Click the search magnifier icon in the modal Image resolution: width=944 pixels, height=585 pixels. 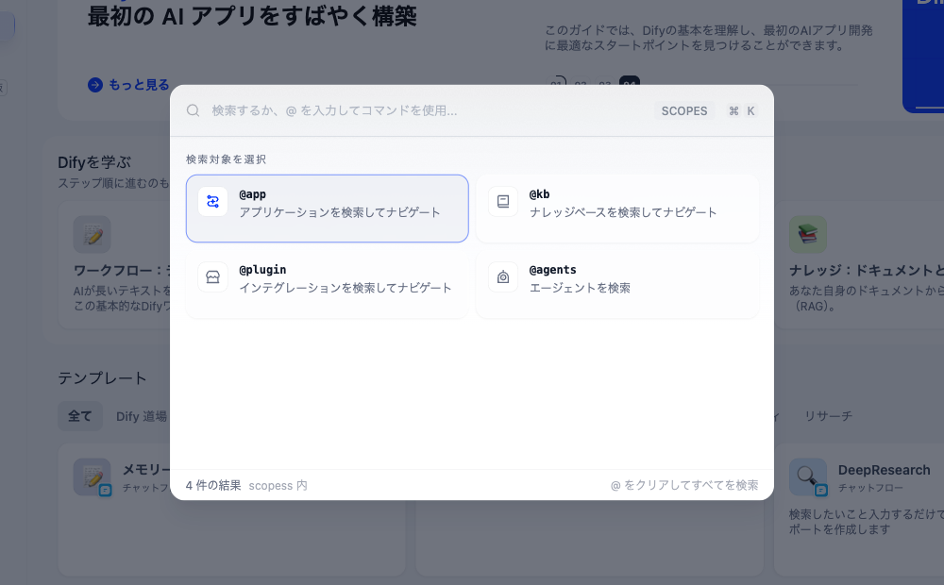[x=193, y=110]
